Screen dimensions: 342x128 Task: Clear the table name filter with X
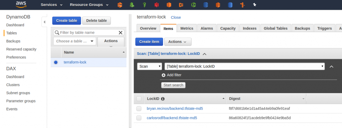pos(120,33)
